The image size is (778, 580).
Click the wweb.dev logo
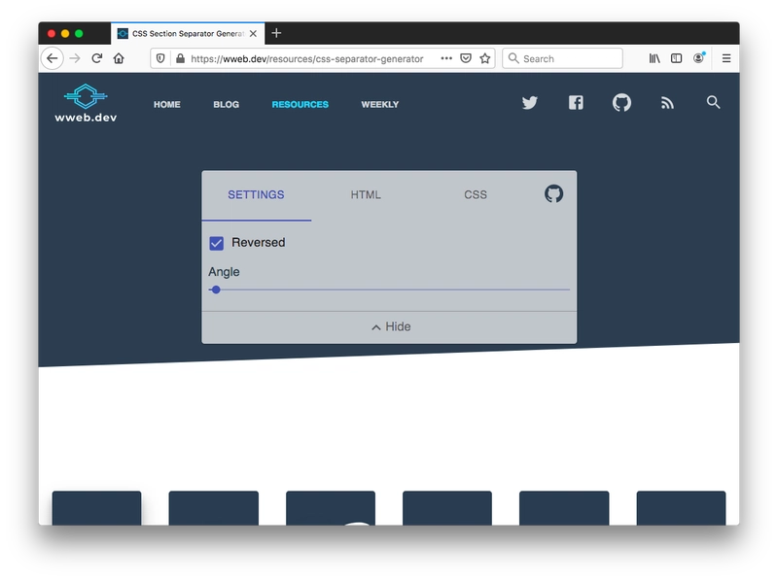86,103
